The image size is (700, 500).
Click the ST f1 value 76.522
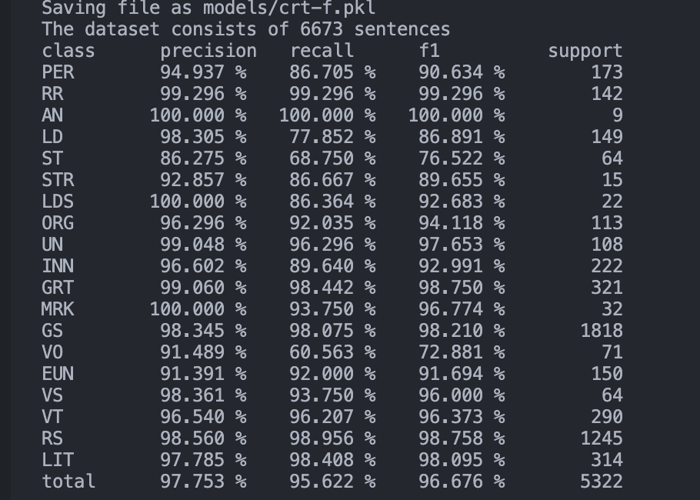(451, 158)
